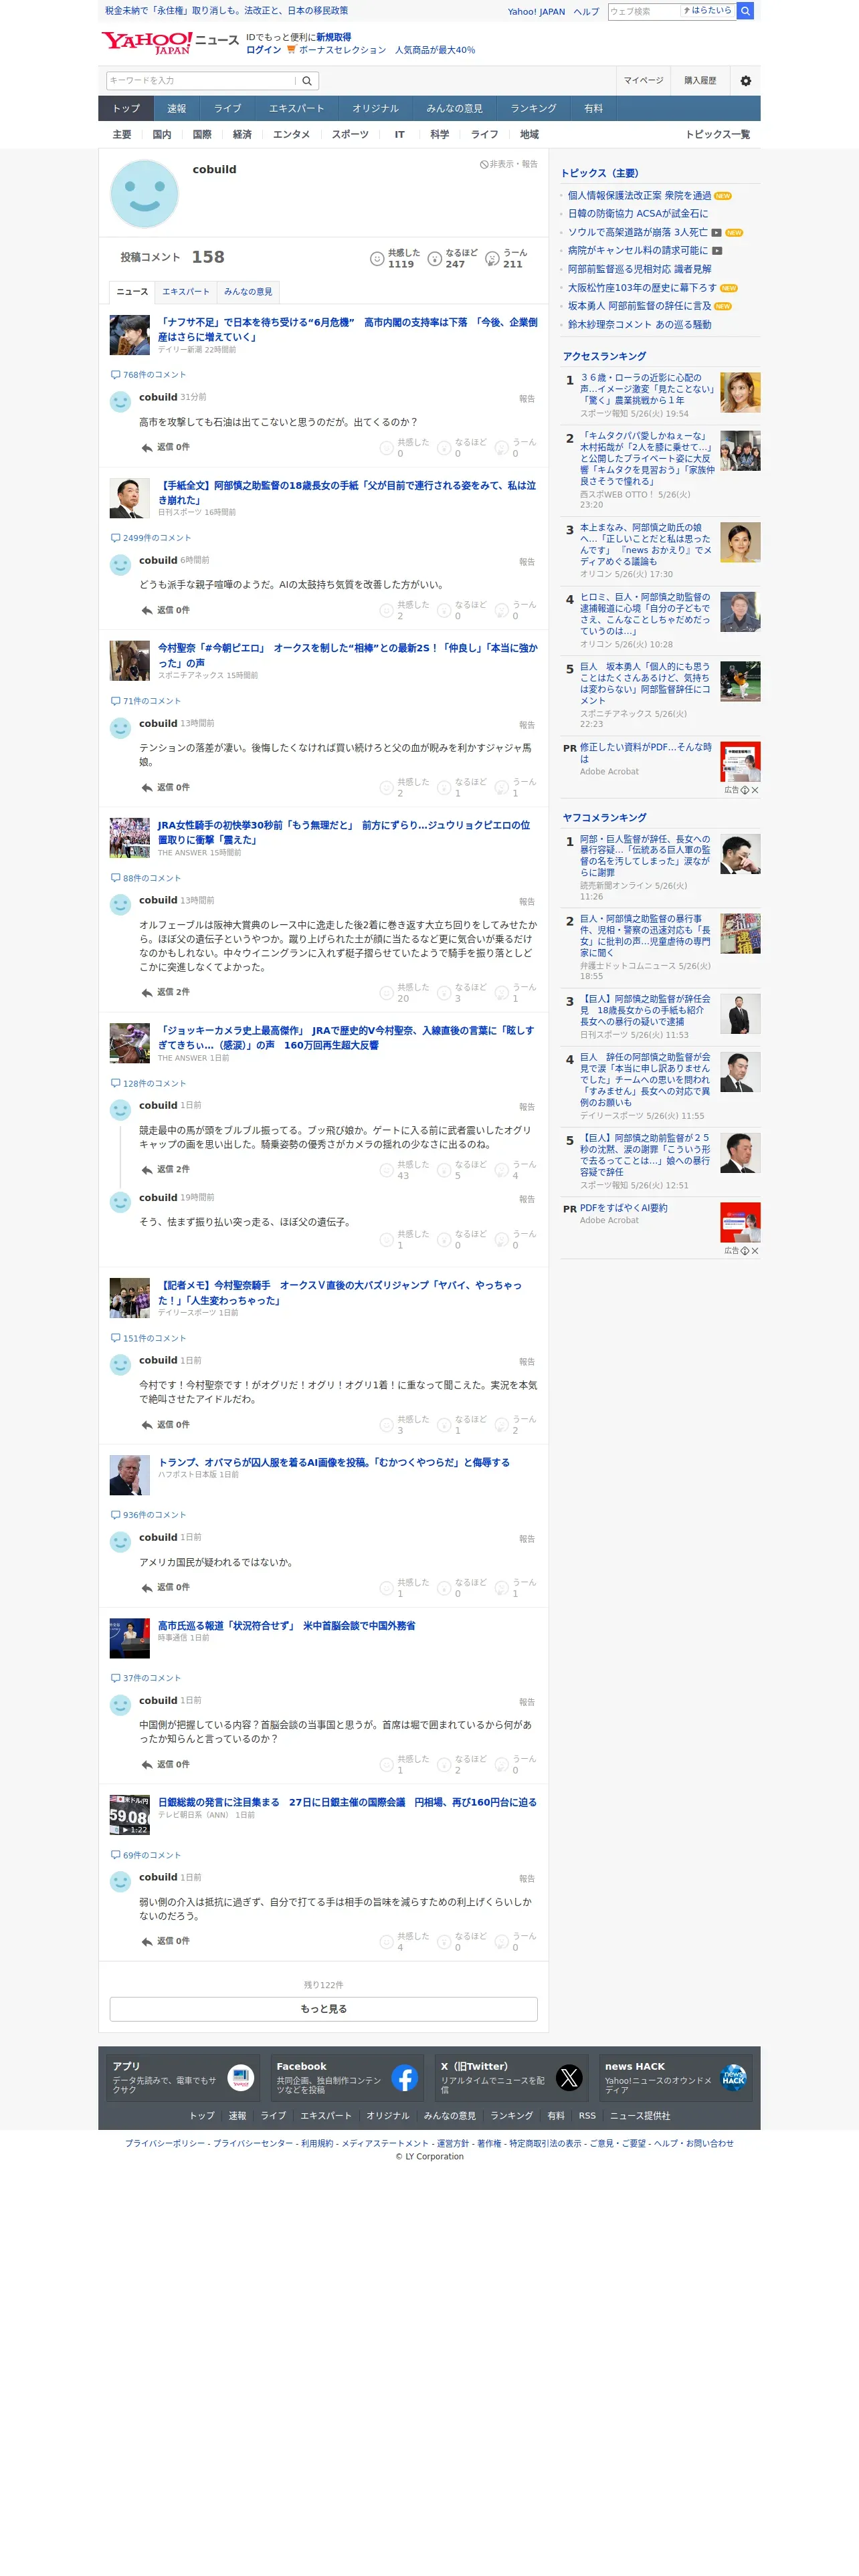Viewport: 859px width, 2576px height.
Task: Expand more comments with もっと見る
Action: [323, 2008]
